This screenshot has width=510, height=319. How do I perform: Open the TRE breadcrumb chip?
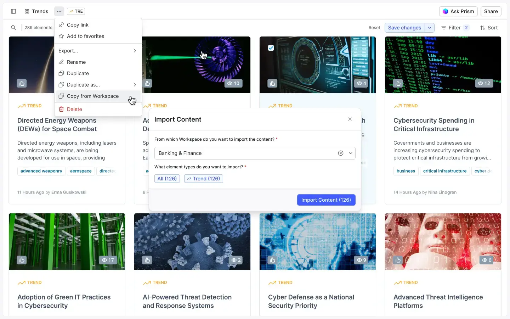click(x=76, y=11)
